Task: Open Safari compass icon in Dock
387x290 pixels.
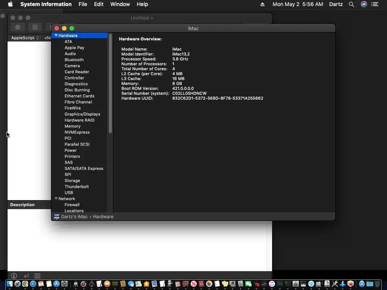Action: pyautogui.click(x=33, y=284)
